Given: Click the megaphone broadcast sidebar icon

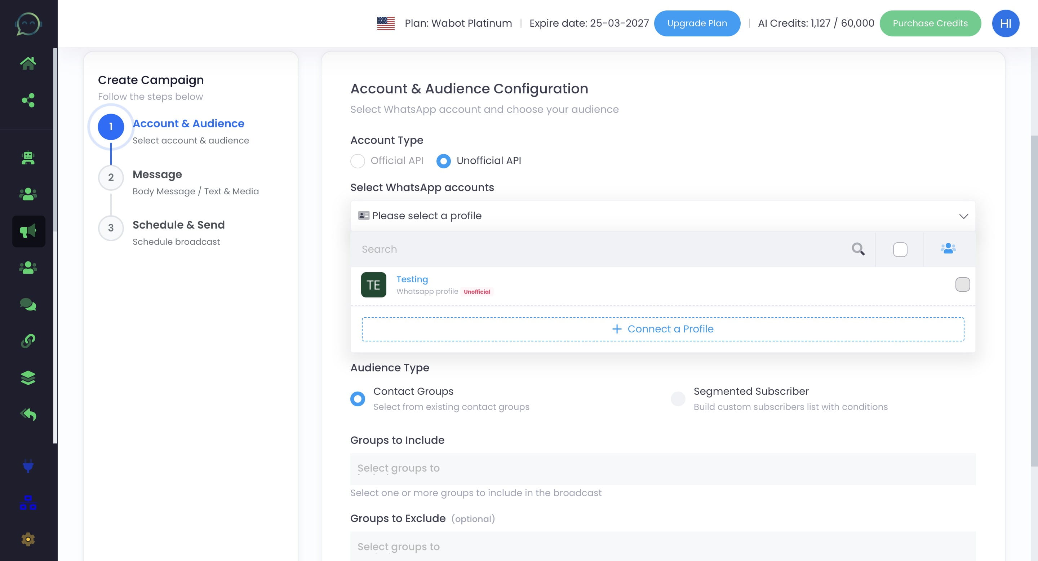Looking at the screenshot, I should coord(28,231).
